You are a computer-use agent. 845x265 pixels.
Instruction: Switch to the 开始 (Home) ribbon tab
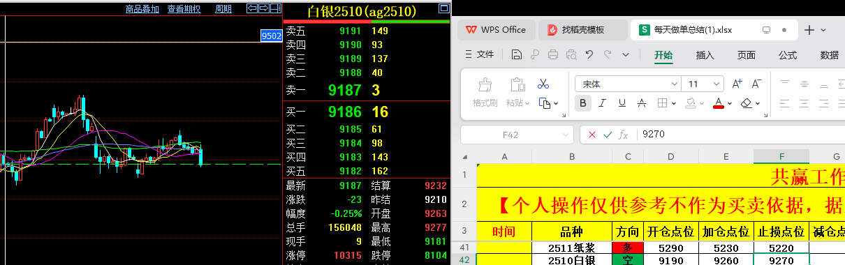point(663,55)
